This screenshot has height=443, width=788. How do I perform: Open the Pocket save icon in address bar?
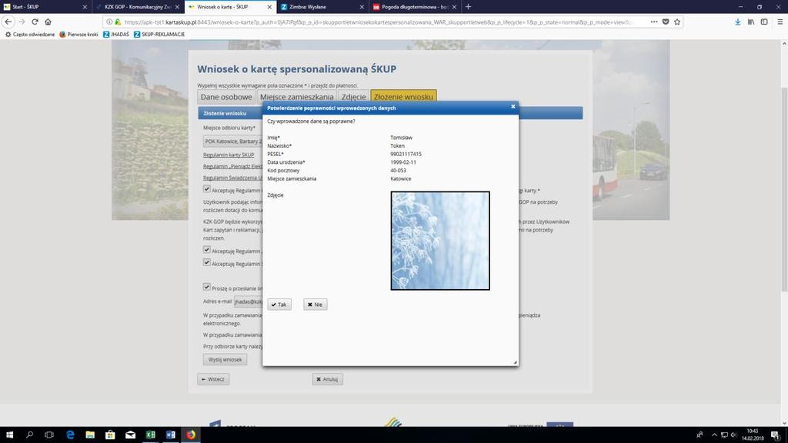[666, 22]
